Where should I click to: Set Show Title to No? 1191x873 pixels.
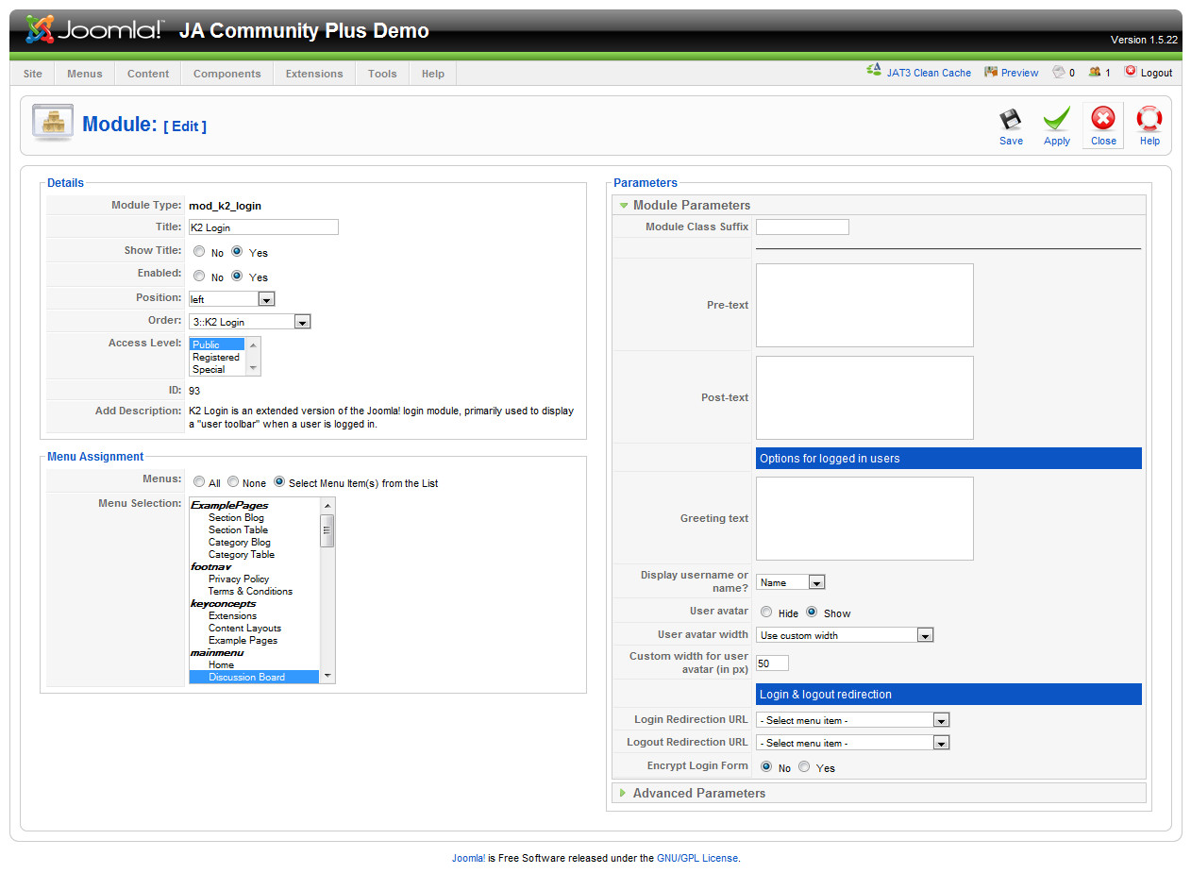199,252
